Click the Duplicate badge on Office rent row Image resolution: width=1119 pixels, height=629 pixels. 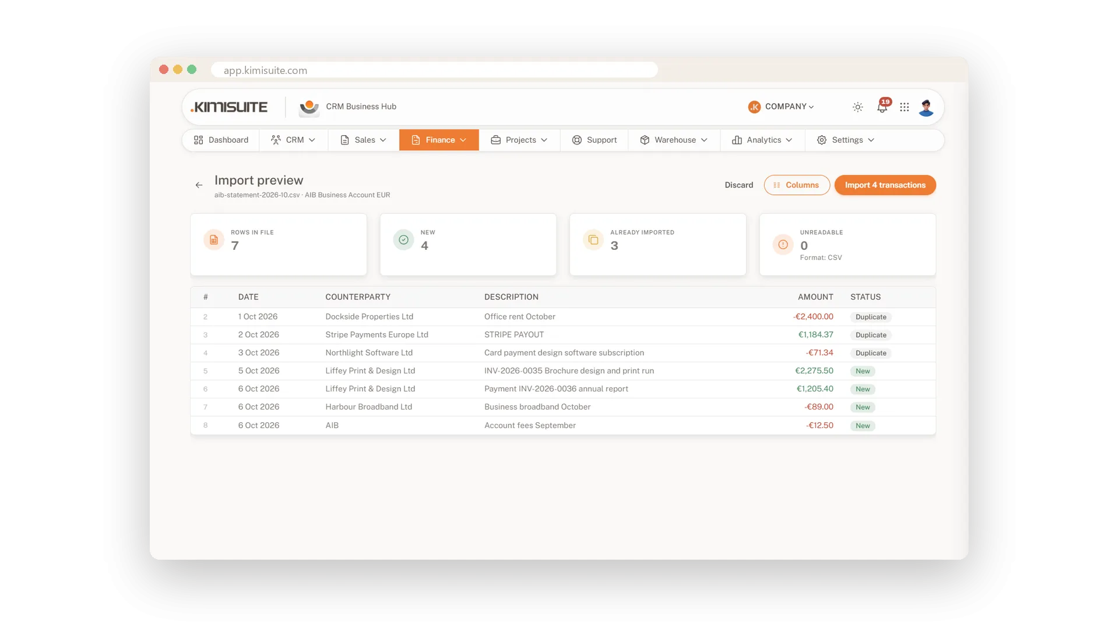[871, 317]
